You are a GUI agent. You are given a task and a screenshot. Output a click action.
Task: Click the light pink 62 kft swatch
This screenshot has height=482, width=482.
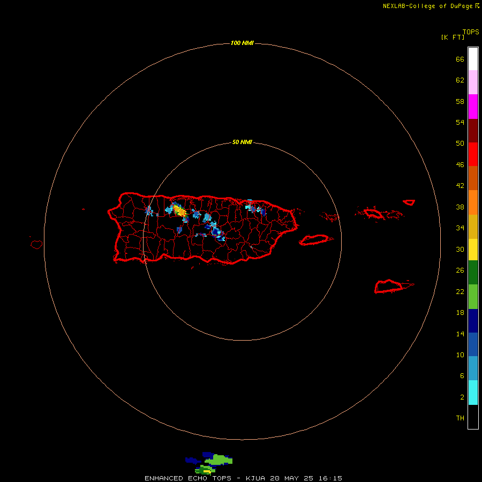473,82
